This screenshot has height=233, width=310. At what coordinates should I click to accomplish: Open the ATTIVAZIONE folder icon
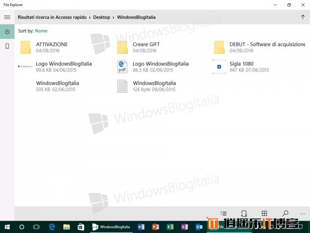tap(26, 47)
